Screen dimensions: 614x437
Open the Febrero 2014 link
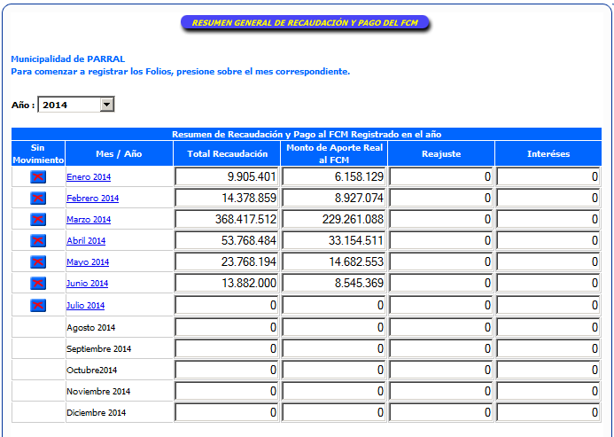[x=92, y=198]
